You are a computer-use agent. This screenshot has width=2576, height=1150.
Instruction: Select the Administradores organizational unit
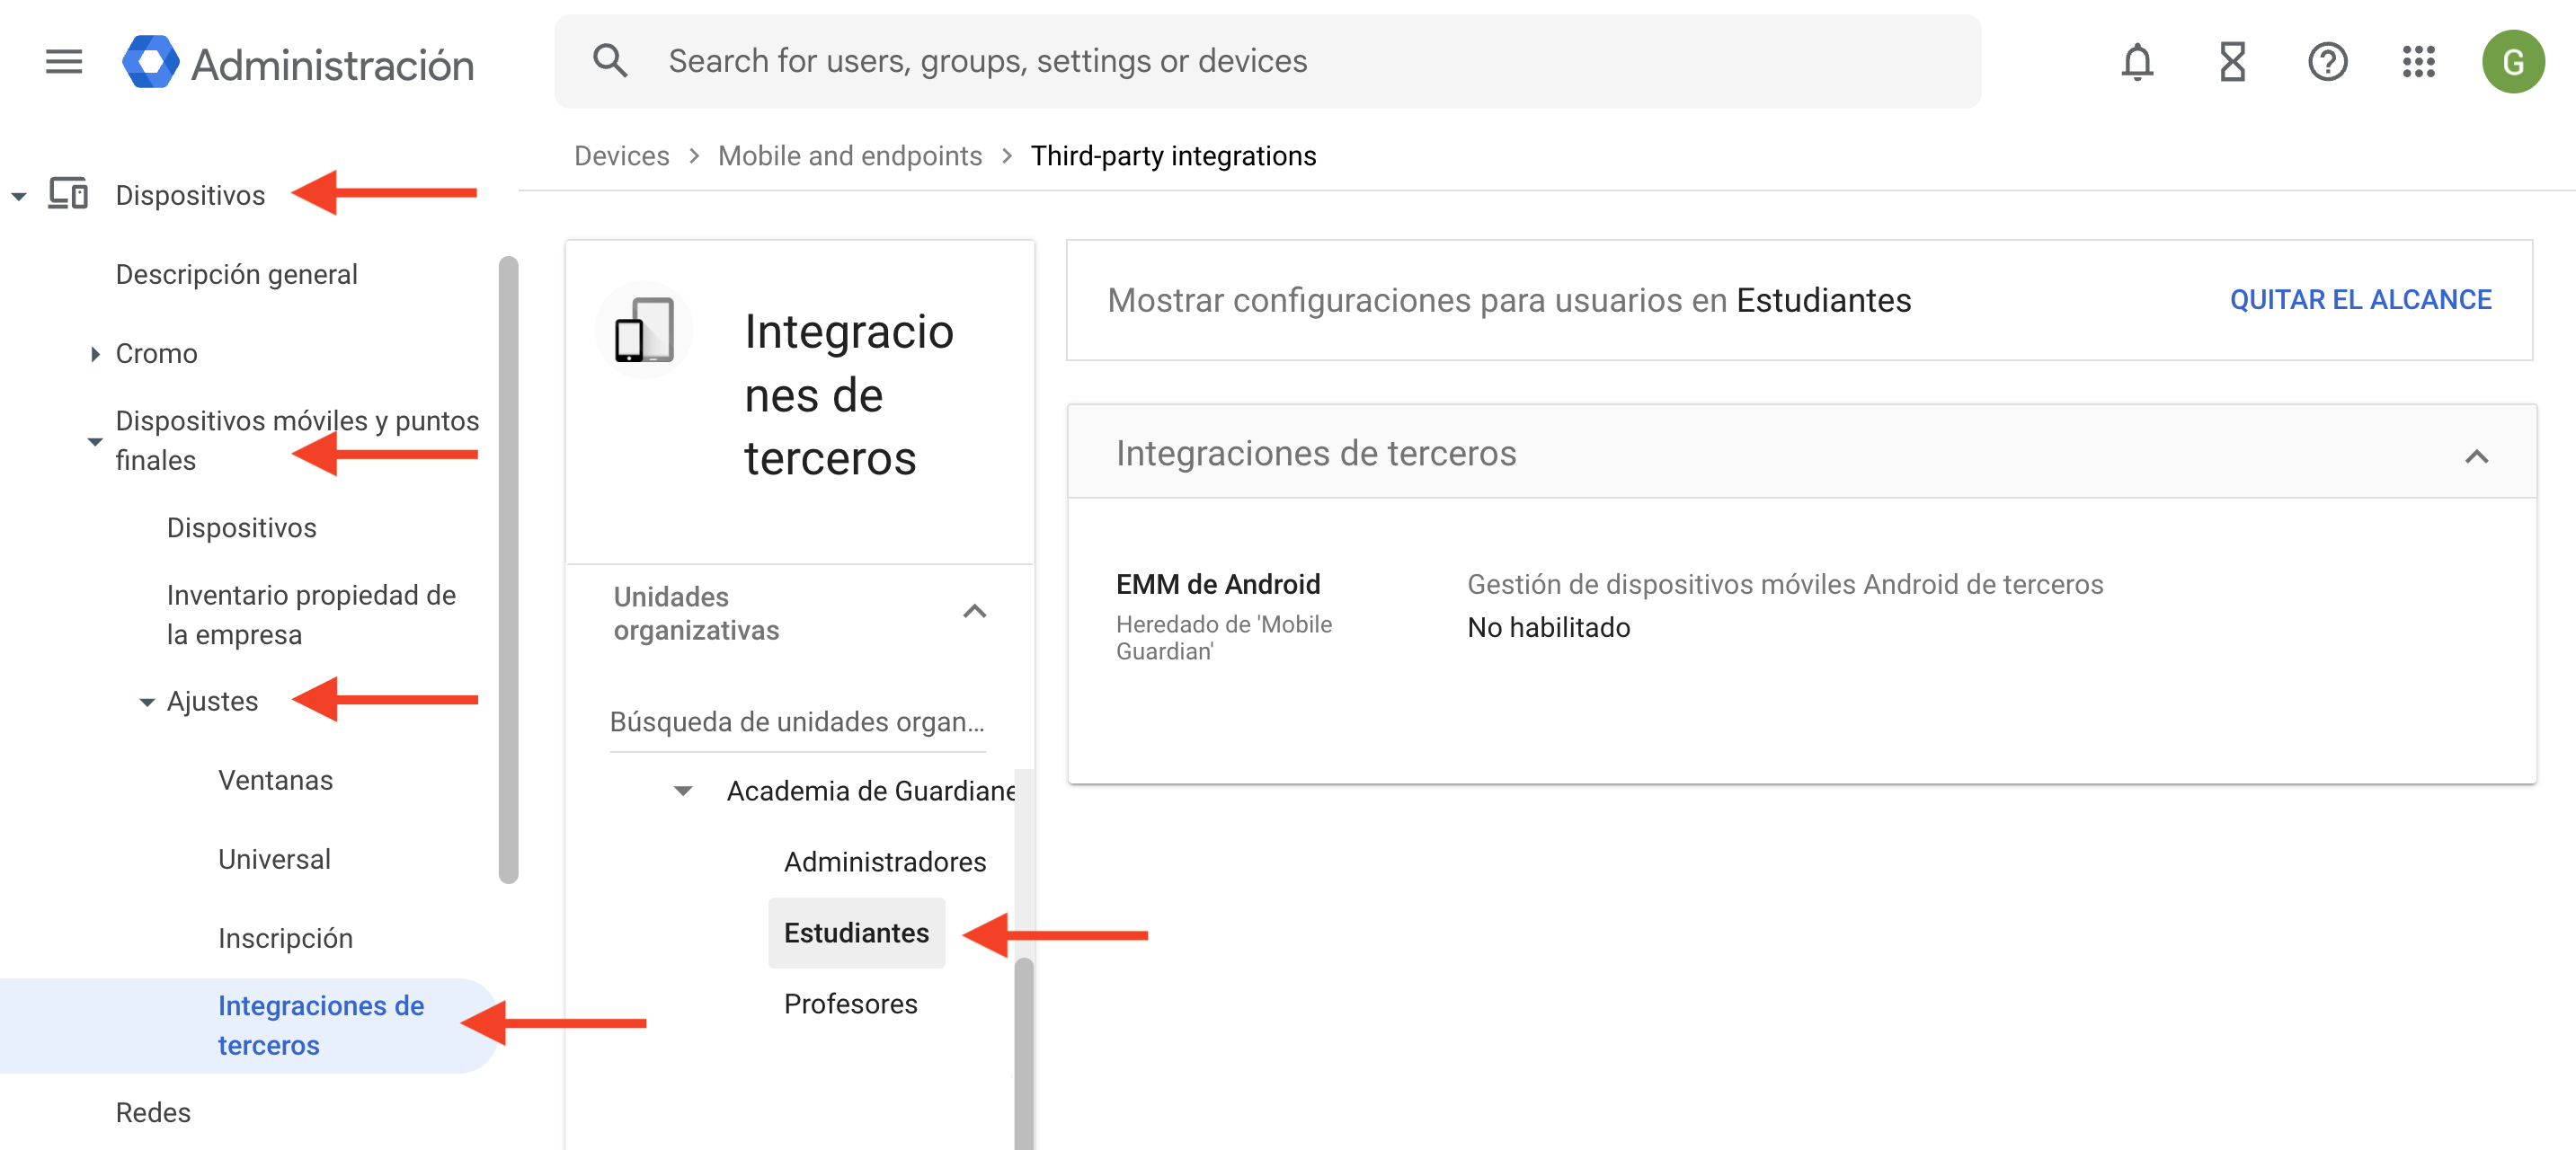pos(884,862)
